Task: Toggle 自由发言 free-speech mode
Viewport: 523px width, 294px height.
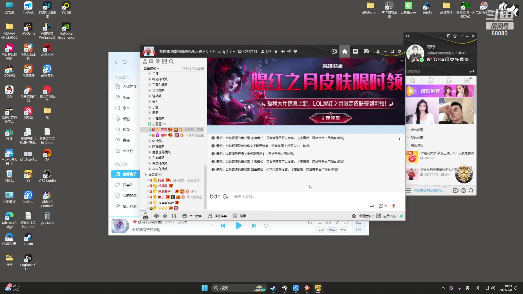Action: [x=192, y=216]
